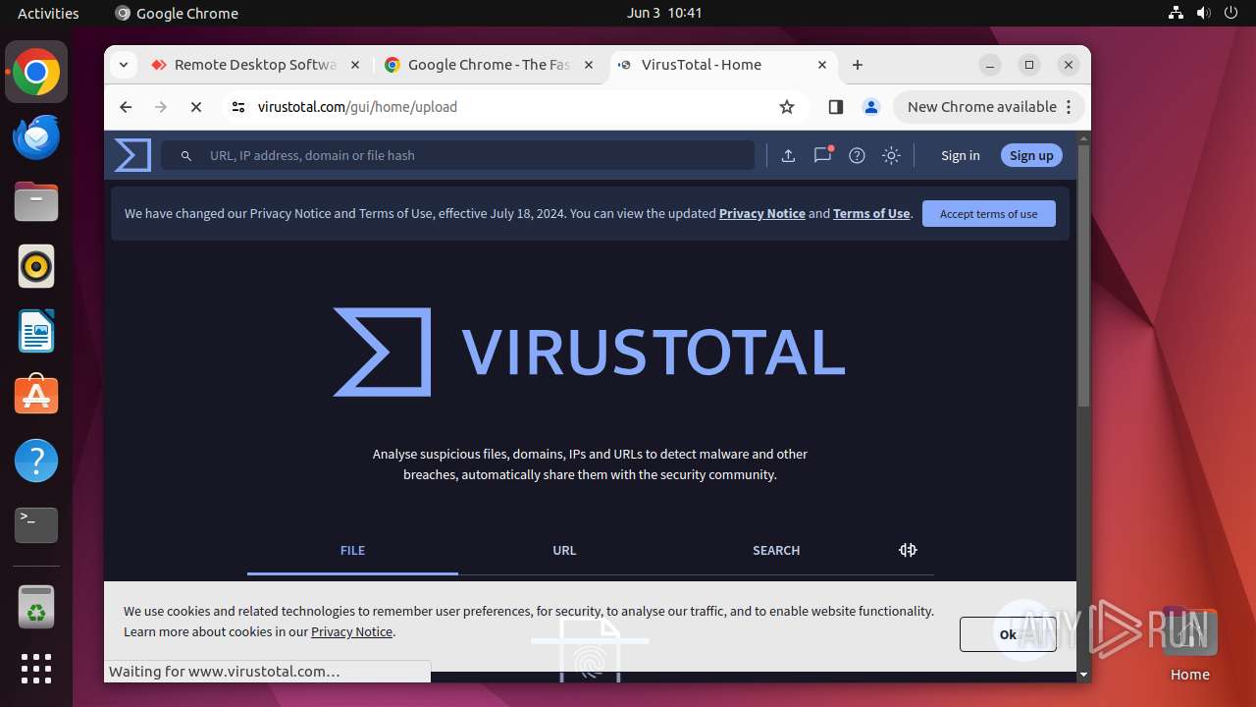Click in the URL, IP address, domain or file hash field
The height and width of the screenshot is (707, 1256).
click(458, 155)
